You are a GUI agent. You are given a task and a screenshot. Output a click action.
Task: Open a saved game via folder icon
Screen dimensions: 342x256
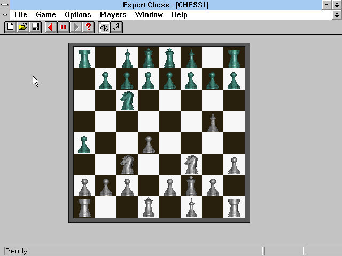[23, 27]
